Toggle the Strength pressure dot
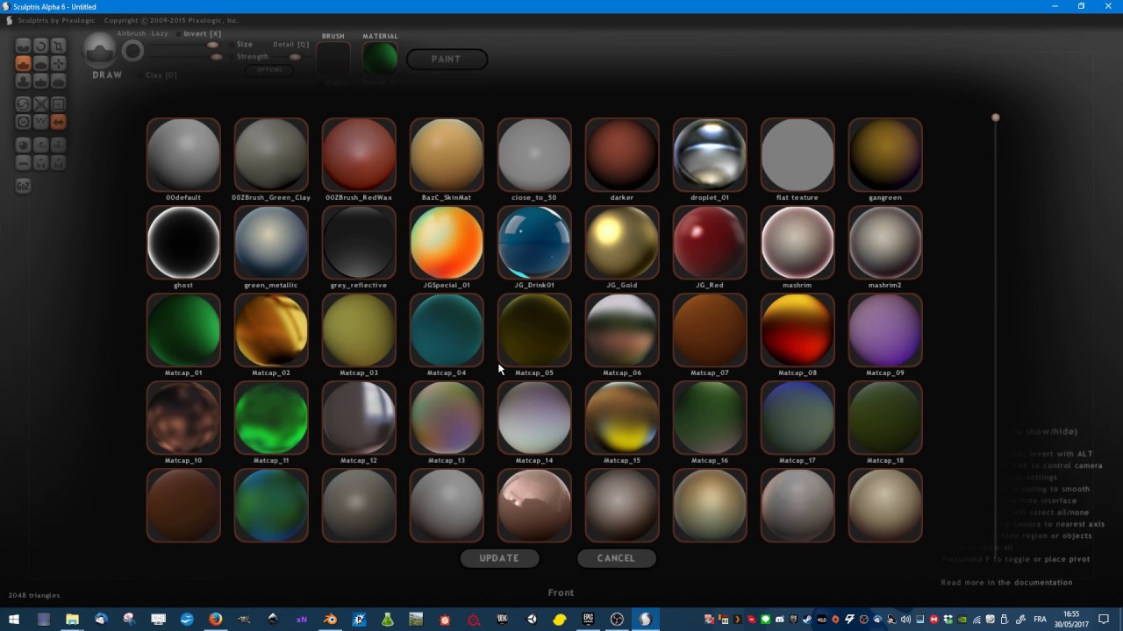Viewport: 1123px width, 631px height. coord(232,57)
